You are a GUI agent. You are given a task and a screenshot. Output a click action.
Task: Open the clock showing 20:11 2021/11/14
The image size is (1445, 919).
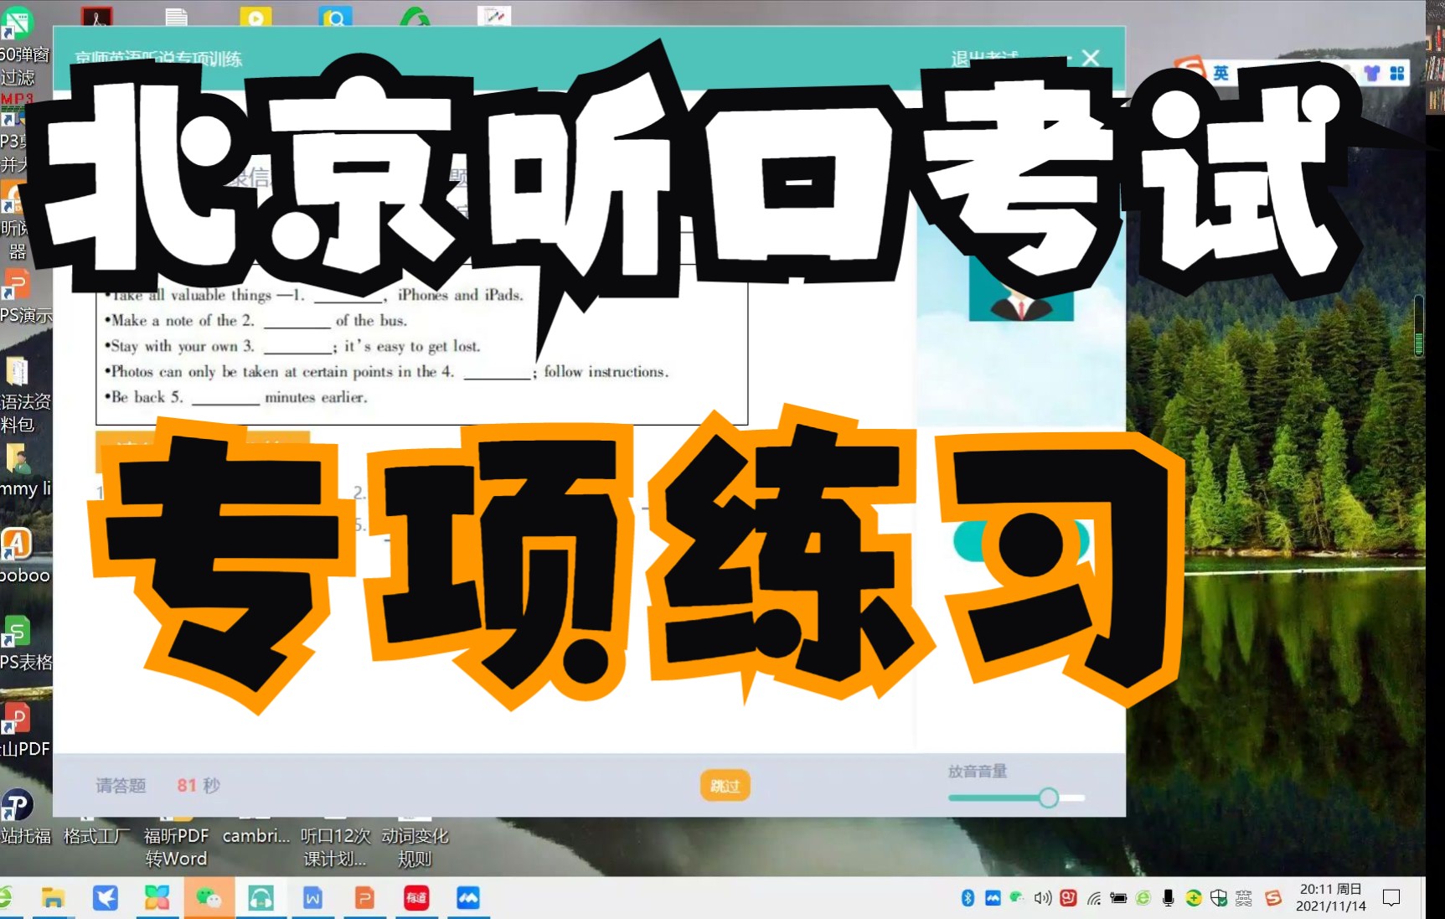coord(1330,897)
